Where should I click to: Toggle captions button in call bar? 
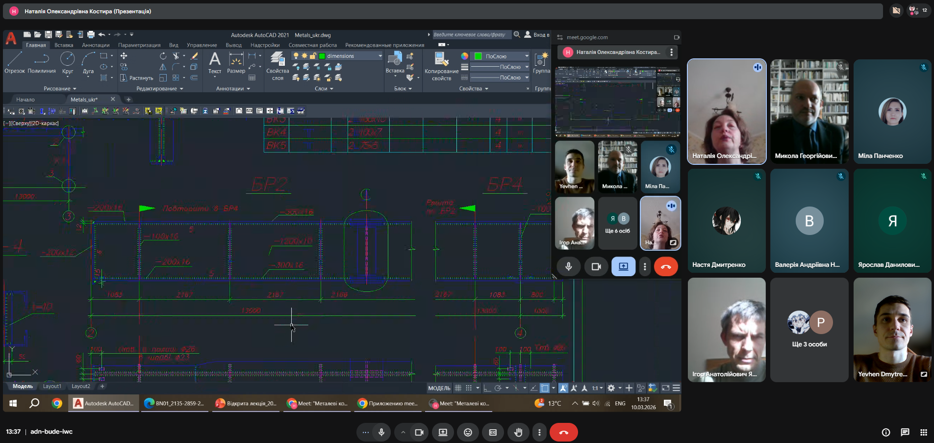493,432
